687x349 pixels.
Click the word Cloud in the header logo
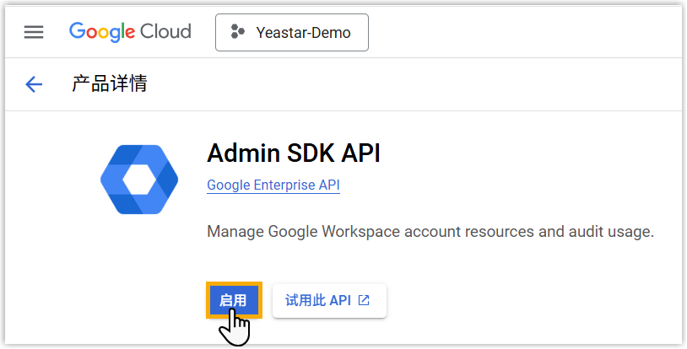click(165, 32)
